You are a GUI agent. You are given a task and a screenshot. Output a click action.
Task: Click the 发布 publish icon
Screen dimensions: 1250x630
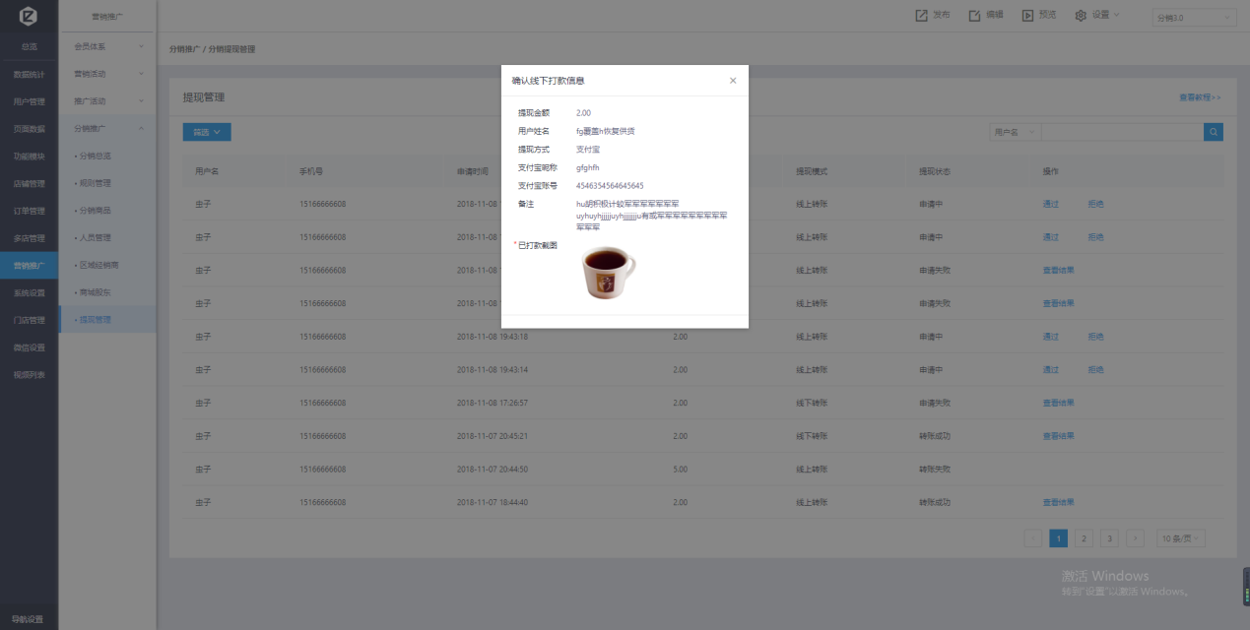click(921, 16)
